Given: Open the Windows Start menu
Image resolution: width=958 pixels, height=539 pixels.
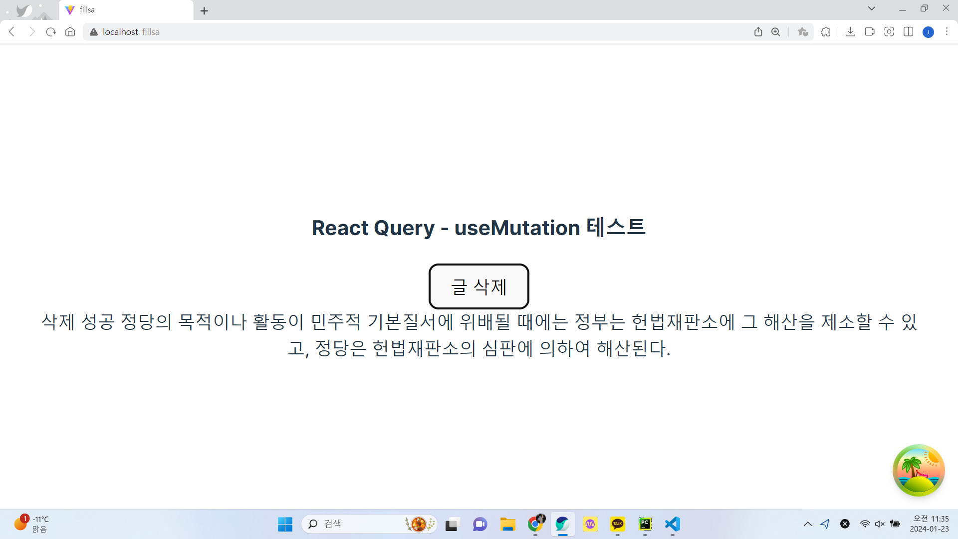Looking at the screenshot, I should pos(285,524).
